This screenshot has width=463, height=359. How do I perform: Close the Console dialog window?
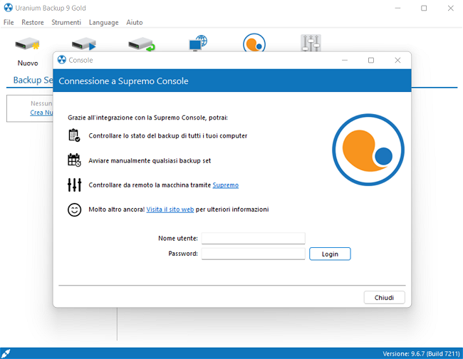coord(397,61)
